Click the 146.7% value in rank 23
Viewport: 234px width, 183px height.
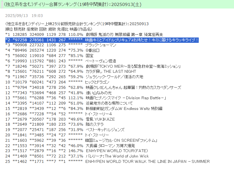[76, 151]
